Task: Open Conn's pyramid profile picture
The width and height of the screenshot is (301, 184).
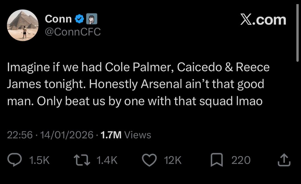Action: [x=23, y=25]
